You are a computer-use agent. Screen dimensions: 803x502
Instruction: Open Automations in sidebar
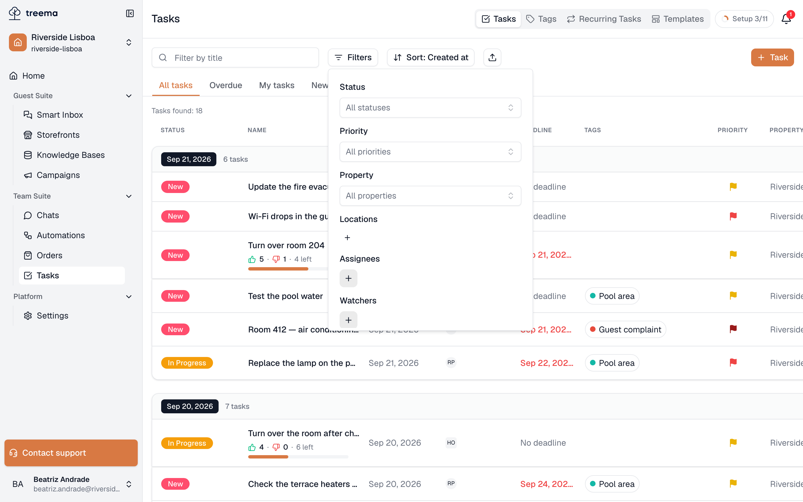[72, 235]
